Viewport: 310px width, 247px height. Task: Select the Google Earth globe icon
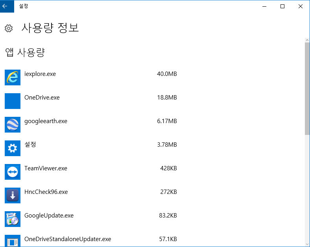pyautogui.click(x=13, y=125)
